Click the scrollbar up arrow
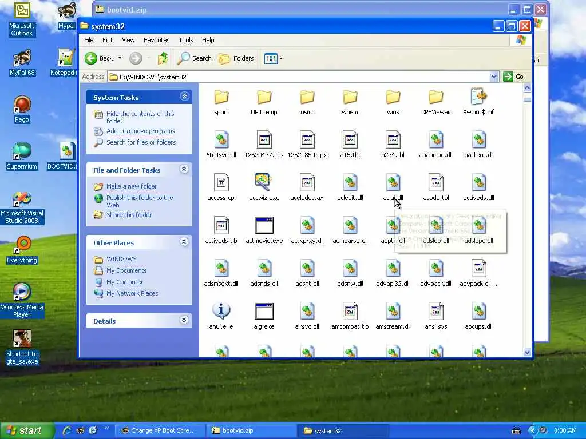 tap(527, 88)
